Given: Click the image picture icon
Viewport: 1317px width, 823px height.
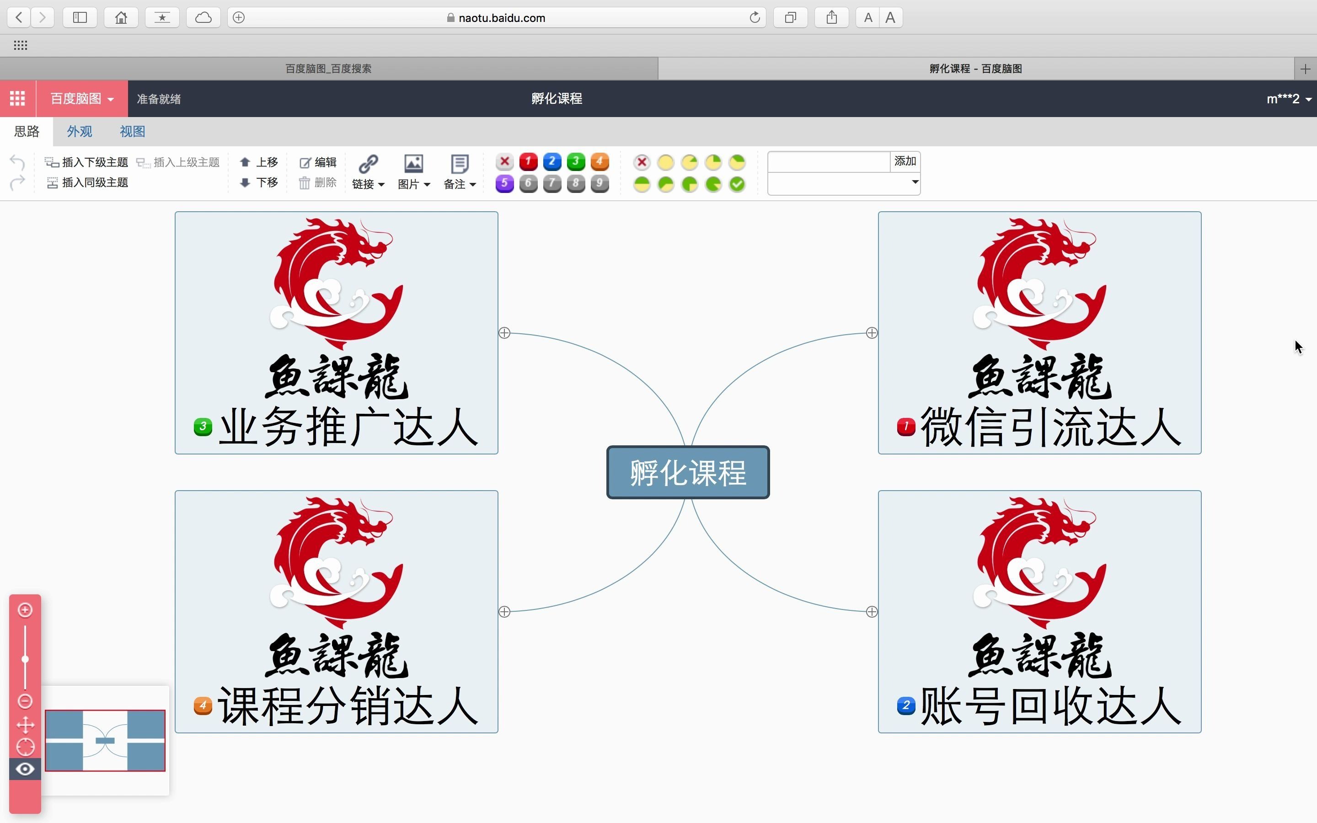Looking at the screenshot, I should (x=413, y=163).
